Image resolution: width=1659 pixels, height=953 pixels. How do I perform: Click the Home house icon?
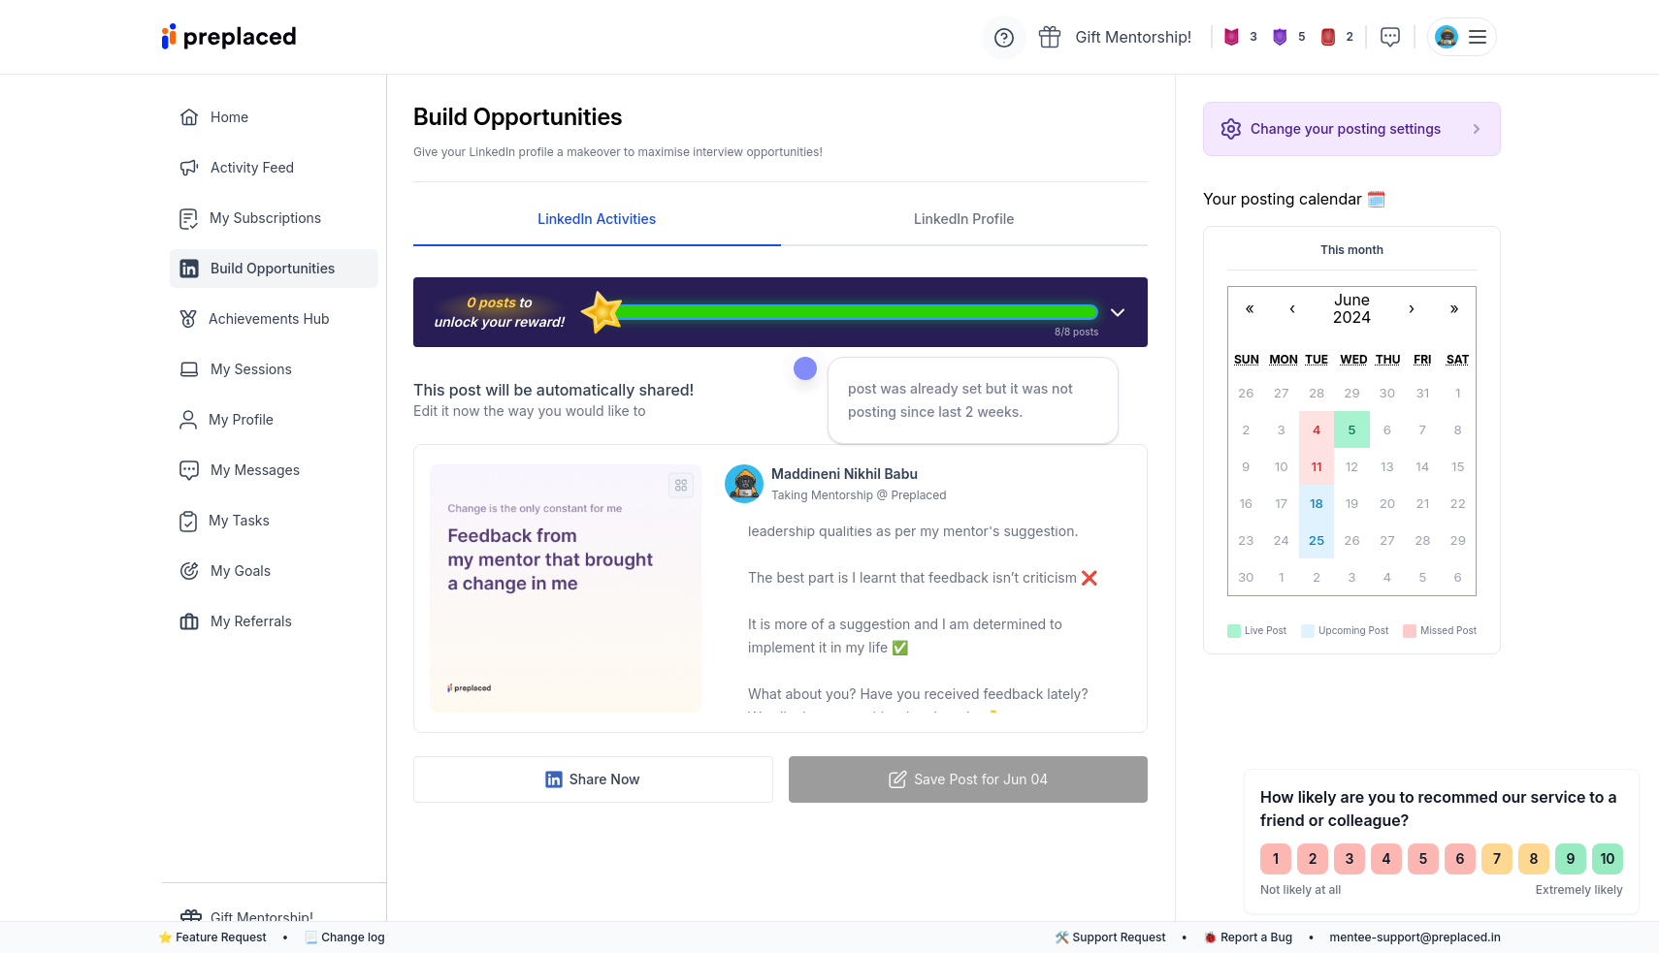pos(189,117)
